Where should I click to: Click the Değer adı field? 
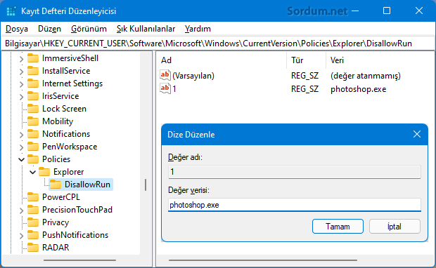coord(295,172)
